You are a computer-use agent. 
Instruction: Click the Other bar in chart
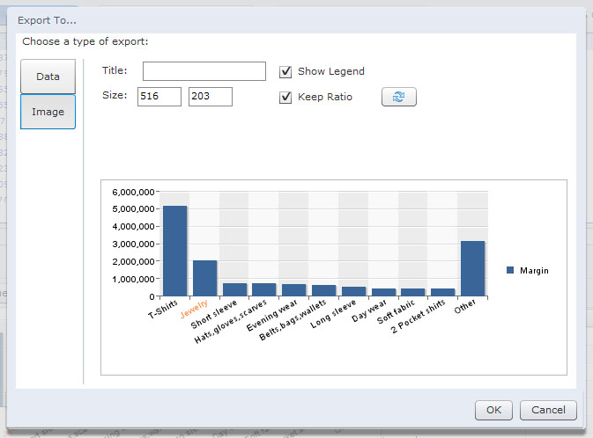click(x=472, y=268)
